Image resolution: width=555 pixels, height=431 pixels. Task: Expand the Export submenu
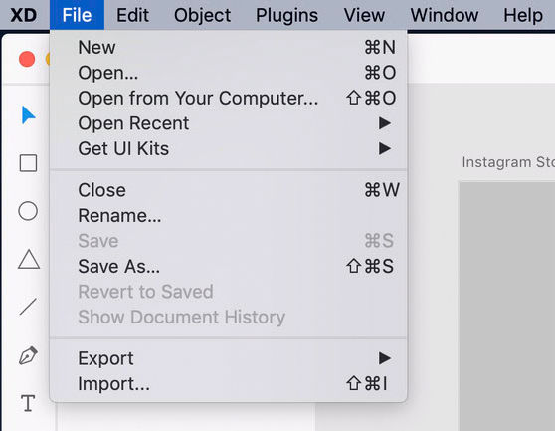click(x=229, y=358)
